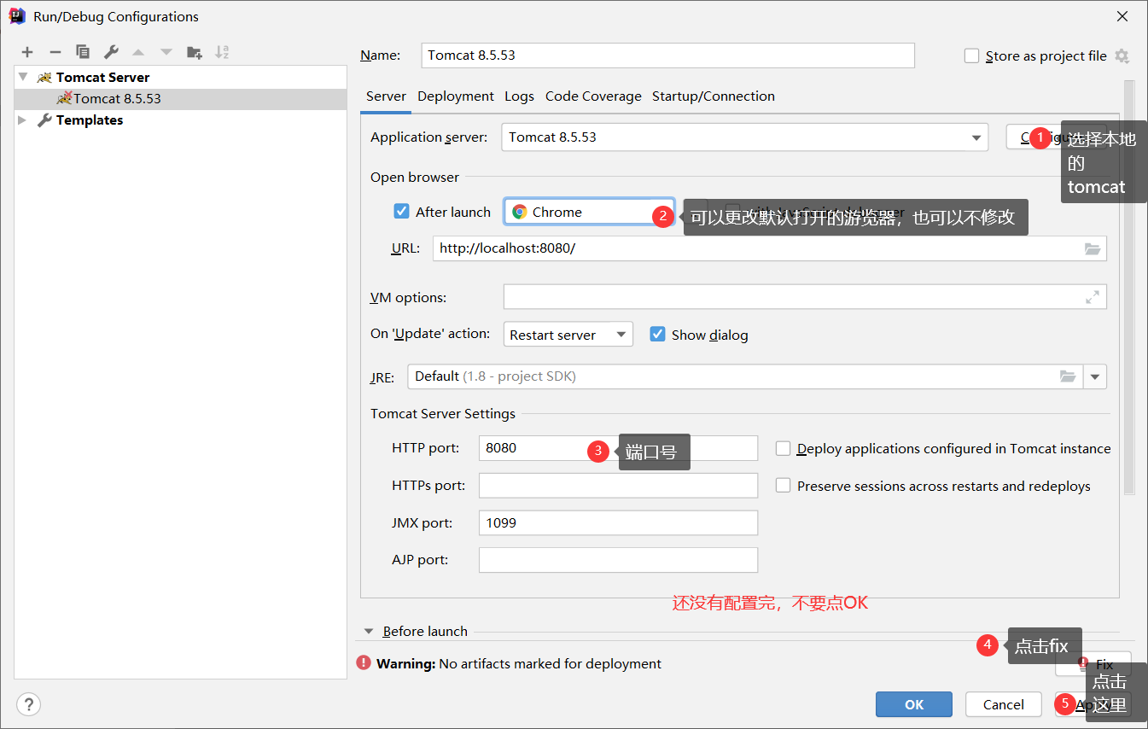Enable Preserve sessions across restarts

[x=783, y=486]
